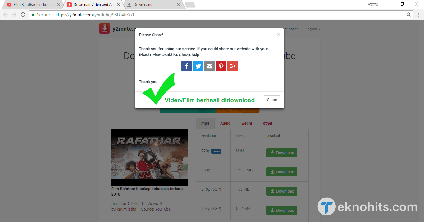Close the y2mate Download Video browser tab
The width and height of the screenshot is (424, 222).
(119, 5)
